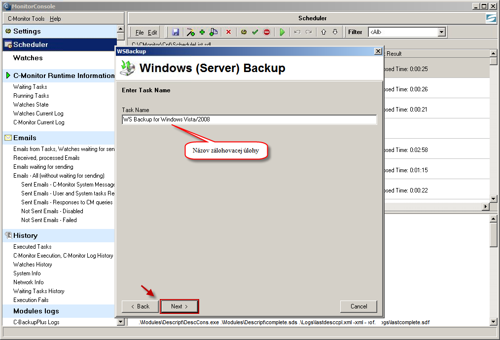This screenshot has width=500, height=340.
Task: Open C-Monitor Current Log
Action: click(38, 122)
